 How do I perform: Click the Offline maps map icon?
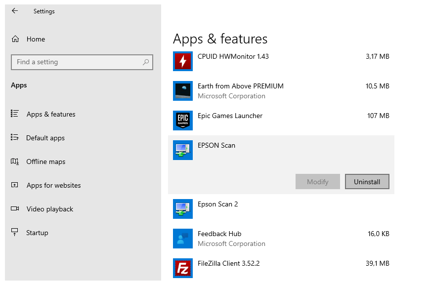pos(15,162)
